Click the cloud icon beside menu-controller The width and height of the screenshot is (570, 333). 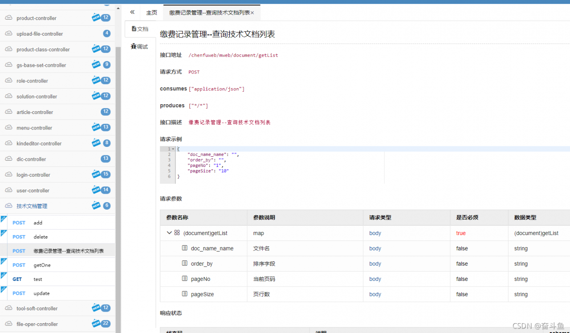click(8, 127)
